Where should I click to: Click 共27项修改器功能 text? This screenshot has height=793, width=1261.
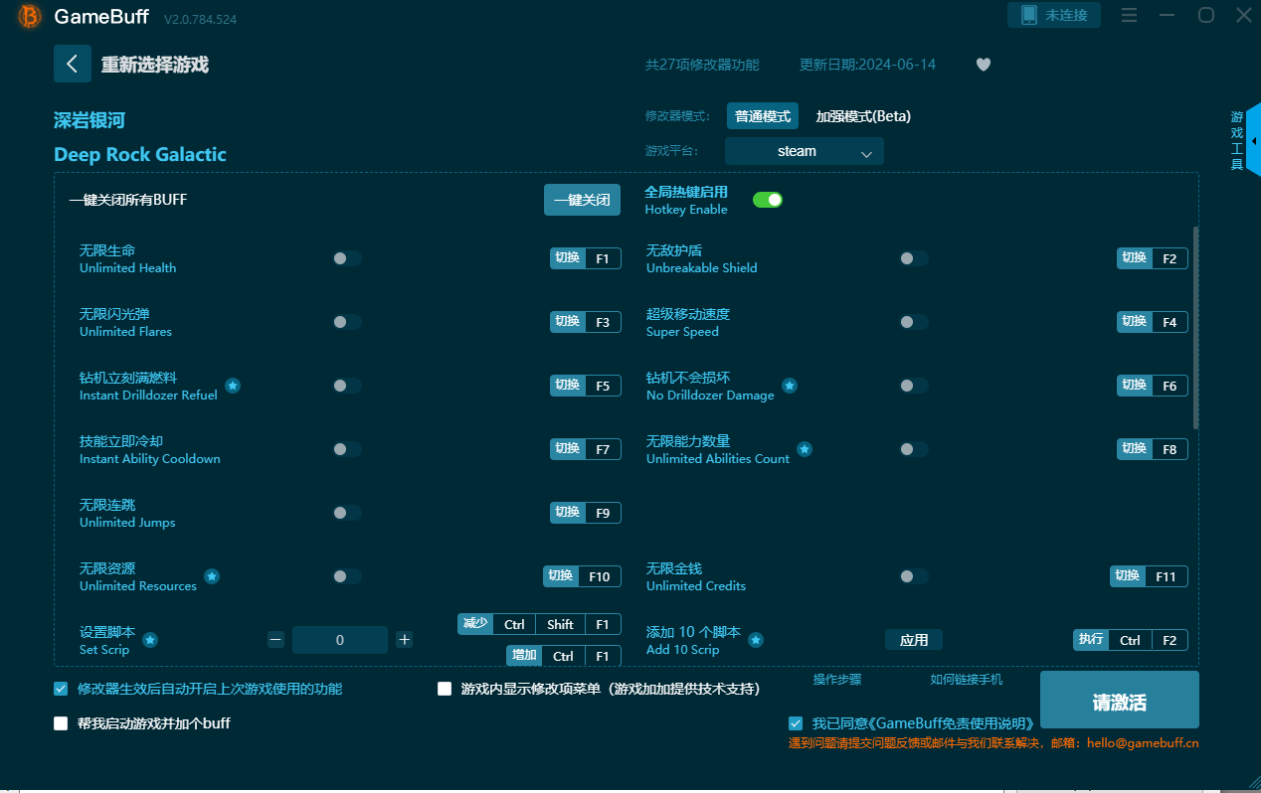point(702,65)
